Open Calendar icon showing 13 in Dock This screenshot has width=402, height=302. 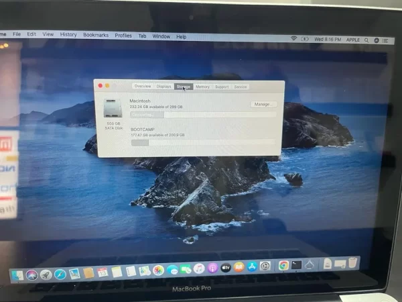pyautogui.click(x=103, y=272)
